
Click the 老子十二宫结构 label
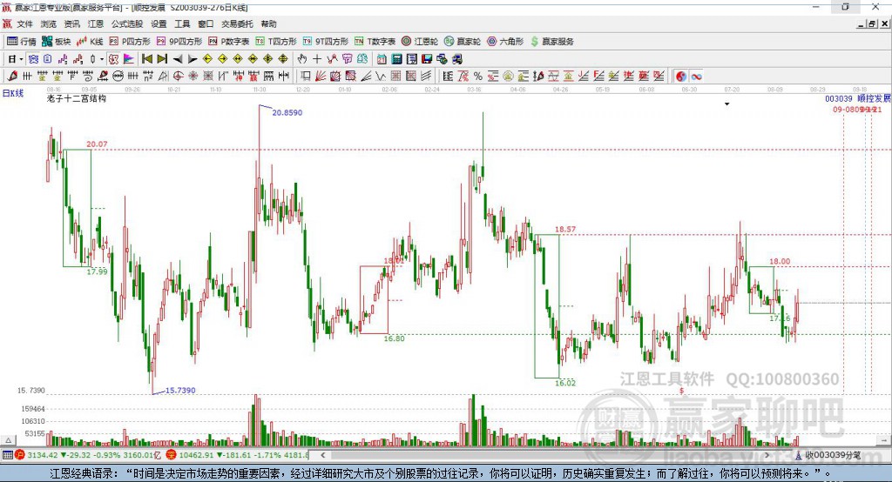click(x=77, y=98)
